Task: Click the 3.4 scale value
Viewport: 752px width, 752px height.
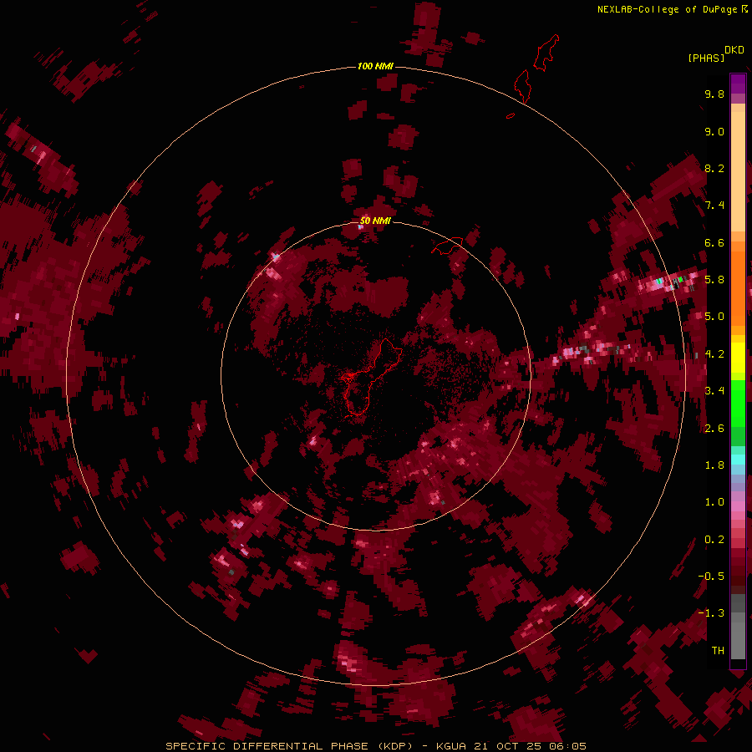Action: tap(714, 391)
